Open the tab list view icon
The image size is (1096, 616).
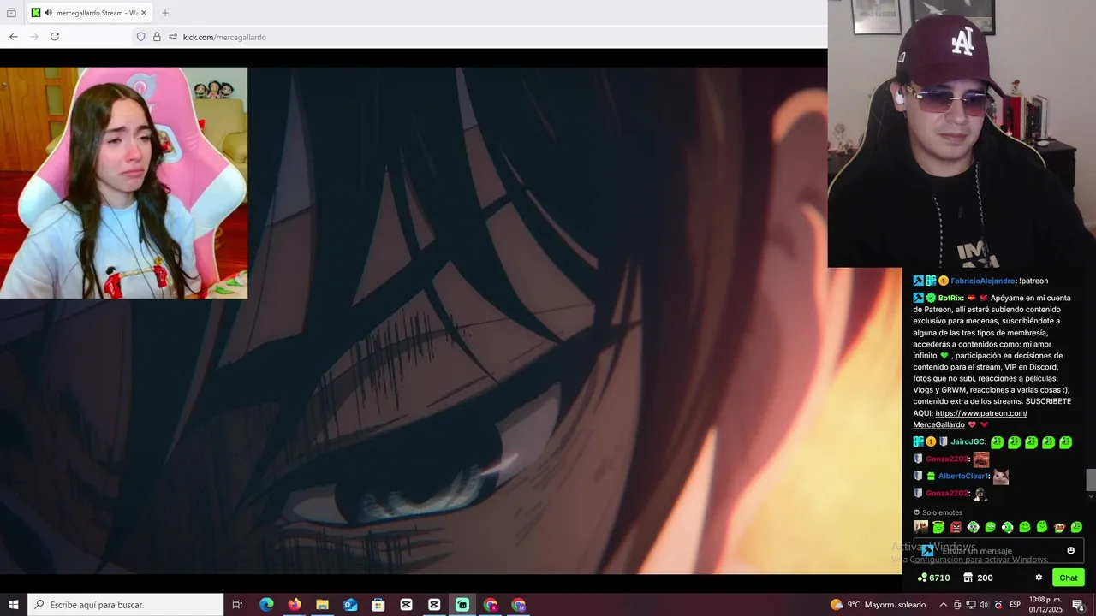point(11,13)
